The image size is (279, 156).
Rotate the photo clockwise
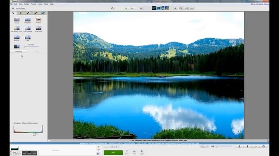pos(116,146)
